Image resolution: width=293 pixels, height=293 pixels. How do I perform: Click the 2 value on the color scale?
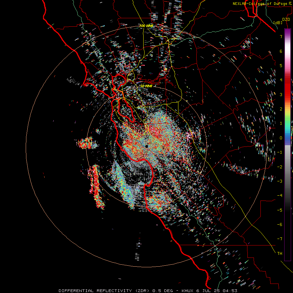tap(281, 109)
